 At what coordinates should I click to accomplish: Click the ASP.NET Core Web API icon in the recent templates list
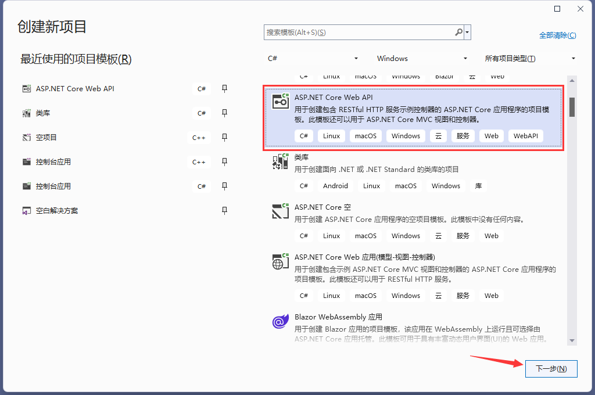[x=27, y=89]
